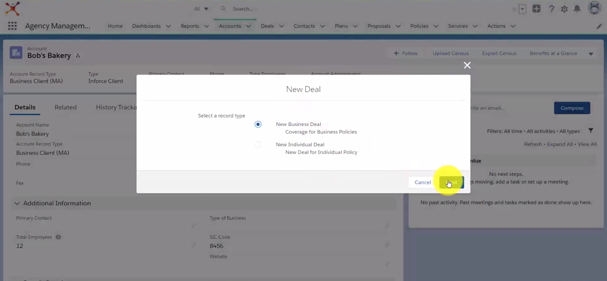This screenshot has height=281, width=607.
Task: Expand the Deals menu chevron
Action: pyautogui.click(x=282, y=26)
